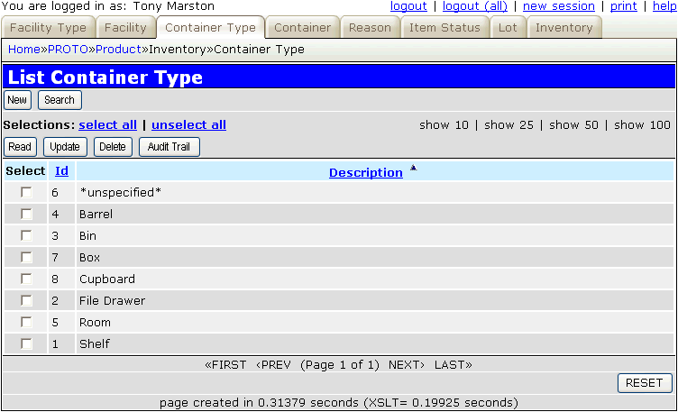Select the Shelf row checkbox
Image resolution: width=678 pixels, height=412 pixels.
26,344
